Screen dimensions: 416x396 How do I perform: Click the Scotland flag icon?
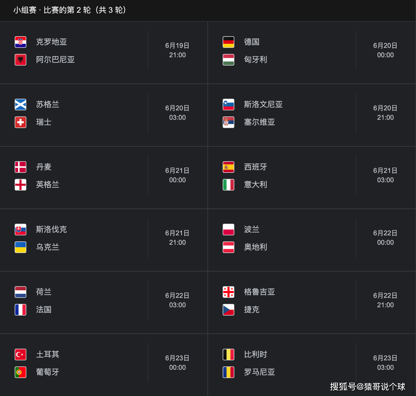(20, 105)
